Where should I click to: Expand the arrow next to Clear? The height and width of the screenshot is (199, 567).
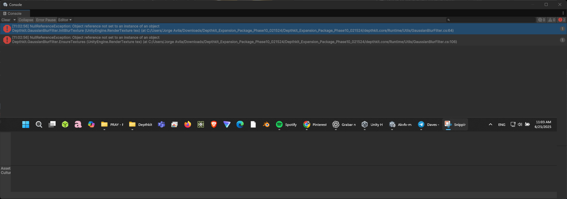point(14,20)
